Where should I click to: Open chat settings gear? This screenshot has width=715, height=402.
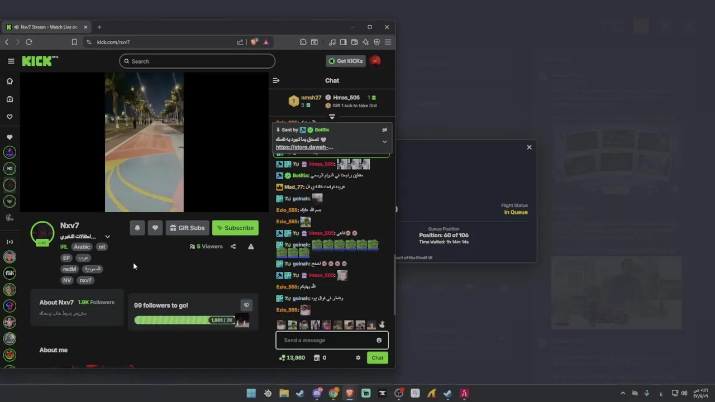(x=358, y=358)
